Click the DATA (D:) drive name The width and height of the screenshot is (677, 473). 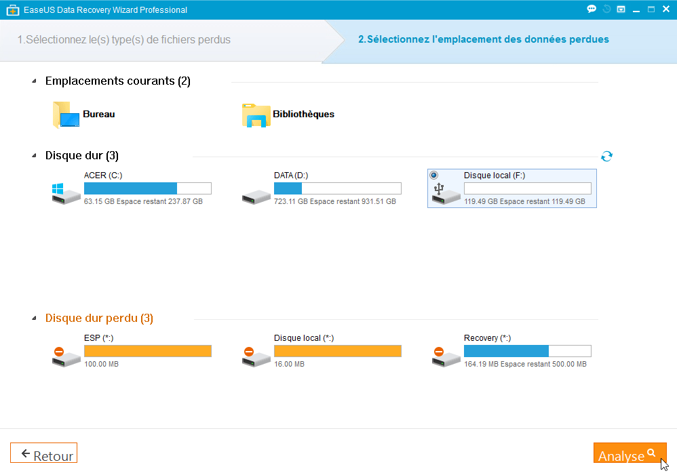point(291,176)
